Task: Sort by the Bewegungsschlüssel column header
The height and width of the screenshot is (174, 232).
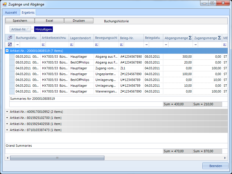Action: coord(106,38)
